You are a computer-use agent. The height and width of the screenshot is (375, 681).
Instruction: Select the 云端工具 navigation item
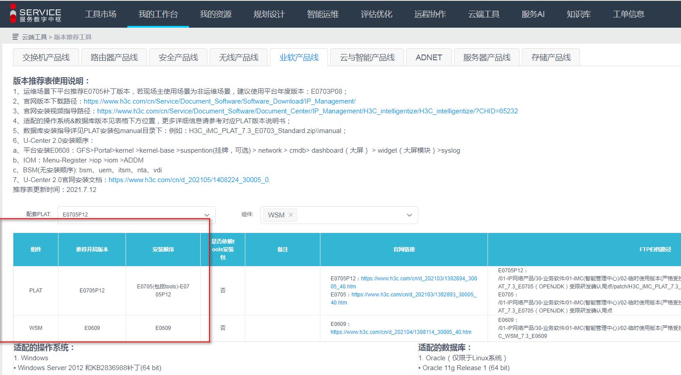[x=483, y=14]
